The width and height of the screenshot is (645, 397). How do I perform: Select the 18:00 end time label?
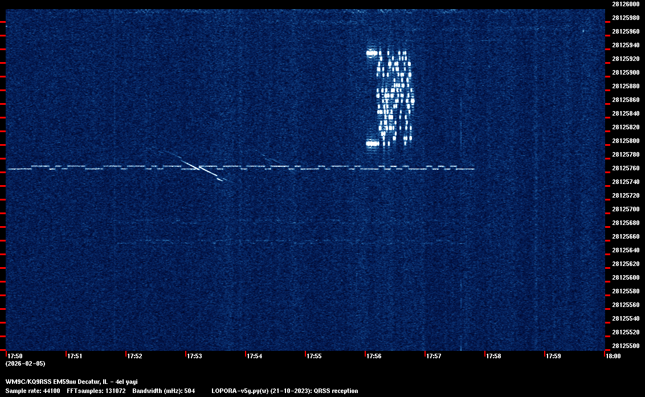[x=613, y=357]
